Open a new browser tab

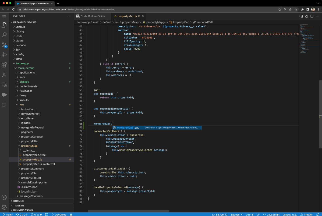58,3
